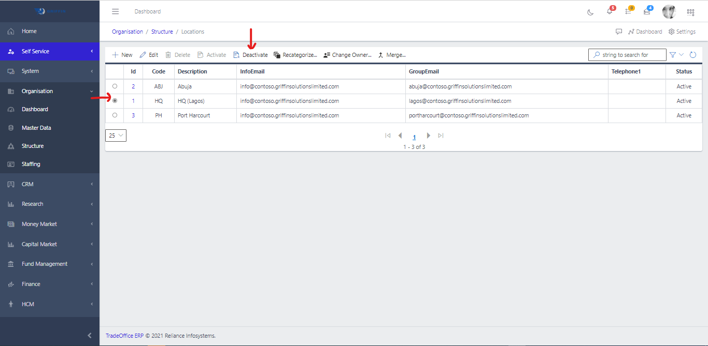
Task: Toggle dark mode moon icon
Action: coord(590,12)
